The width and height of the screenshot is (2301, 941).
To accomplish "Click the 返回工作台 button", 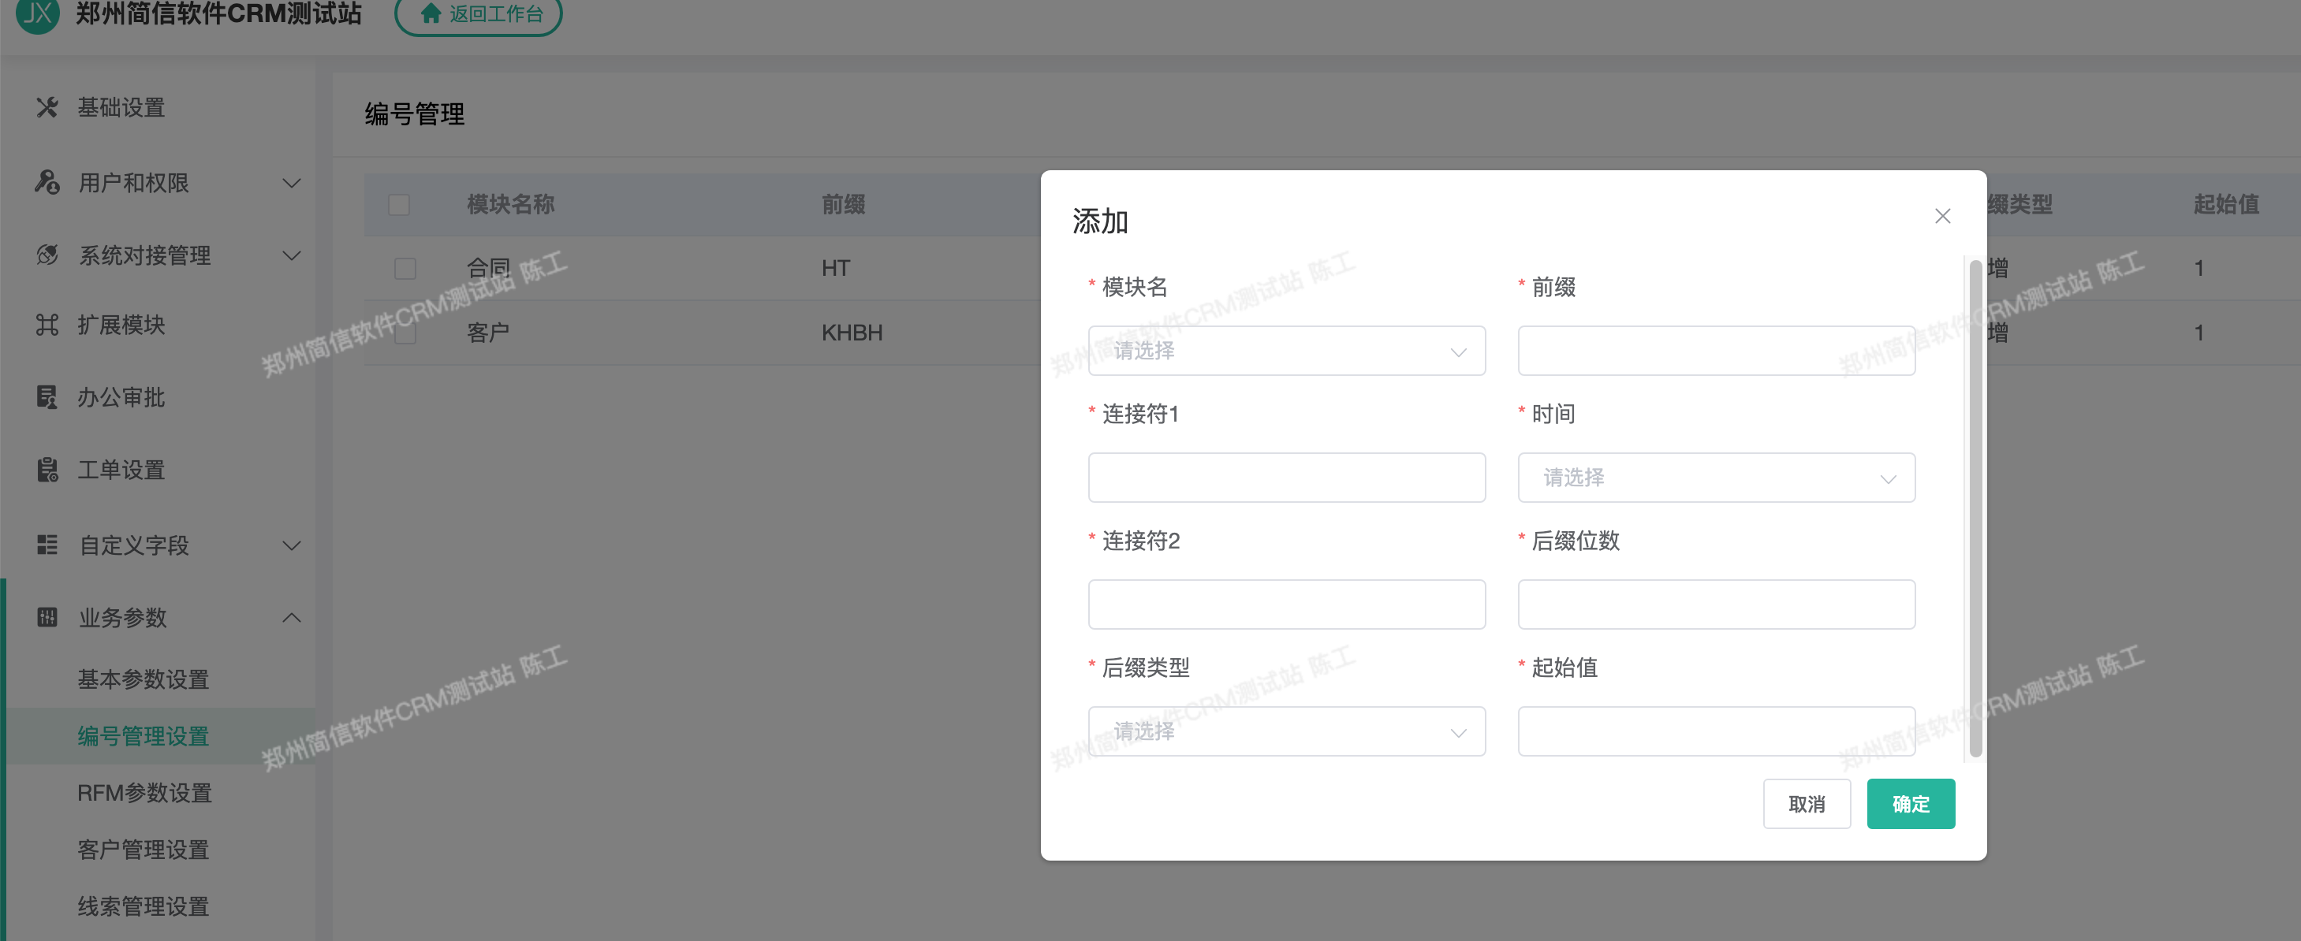I will [x=479, y=13].
